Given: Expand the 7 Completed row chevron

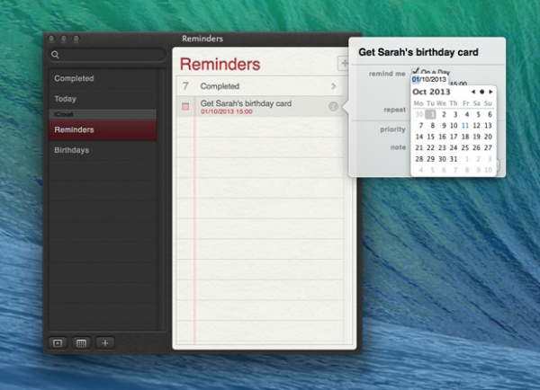Looking at the screenshot, I should [333, 86].
